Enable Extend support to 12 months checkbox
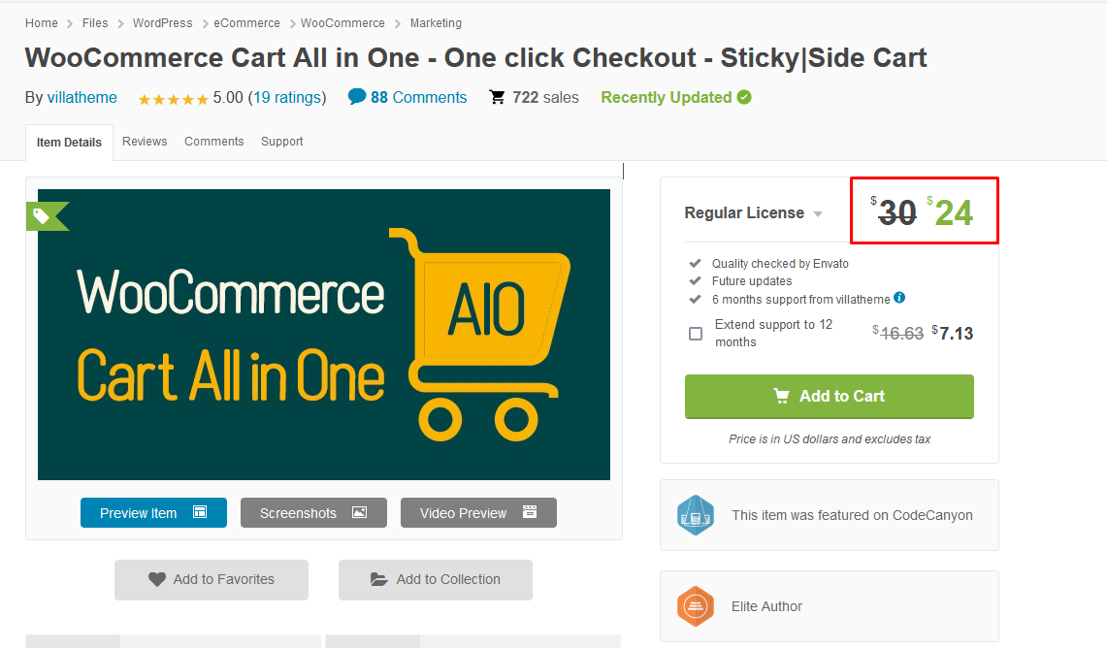The height and width of the screenshot is (648, 1107). click(x=696, y=333)
